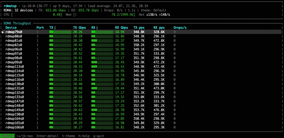Select the rdmap133s0 device name
284x138 pixels.
point(15,97)
